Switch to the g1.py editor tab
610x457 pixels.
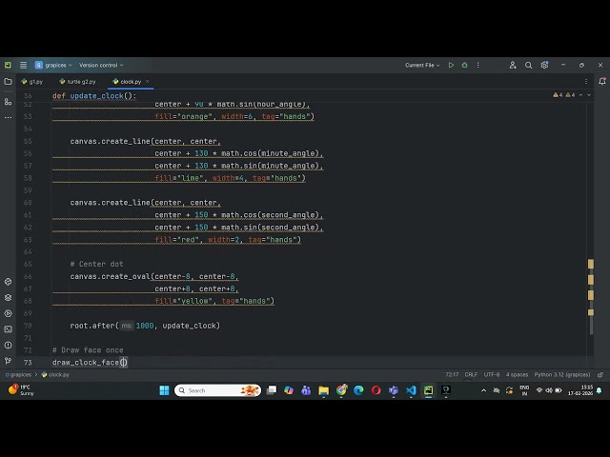[32, 82]
